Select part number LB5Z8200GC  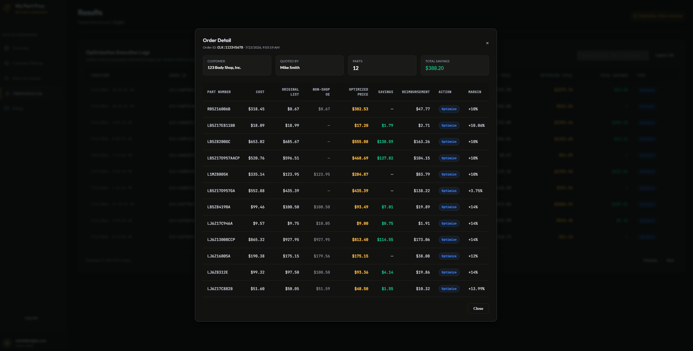219,142
